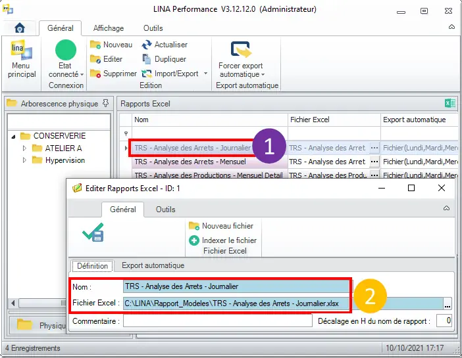Select the main Général ribbon tab

(61, 28)
